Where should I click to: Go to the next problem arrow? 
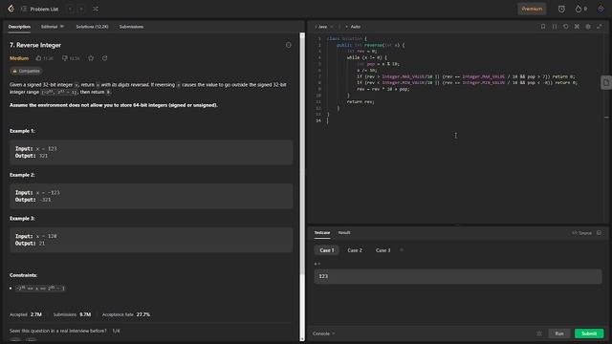click(81, 9)
